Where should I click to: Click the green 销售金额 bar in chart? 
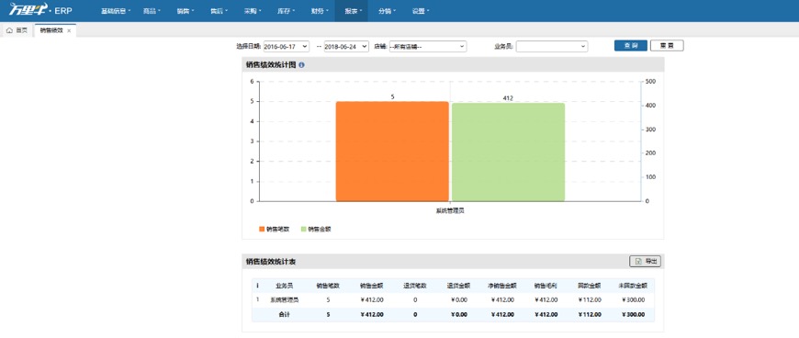click(x=508, y=152)
